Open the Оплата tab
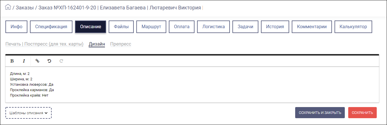 182,27
